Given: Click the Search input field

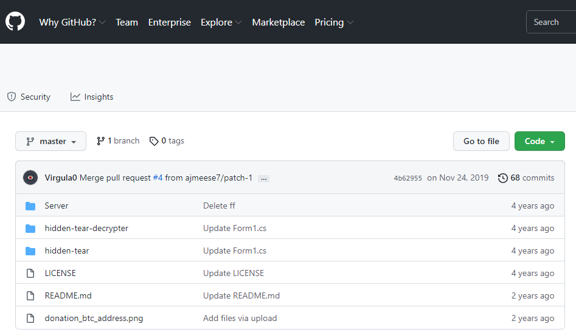Looking at the screenshot, I should pyautogui.click(x=551, y=22).
